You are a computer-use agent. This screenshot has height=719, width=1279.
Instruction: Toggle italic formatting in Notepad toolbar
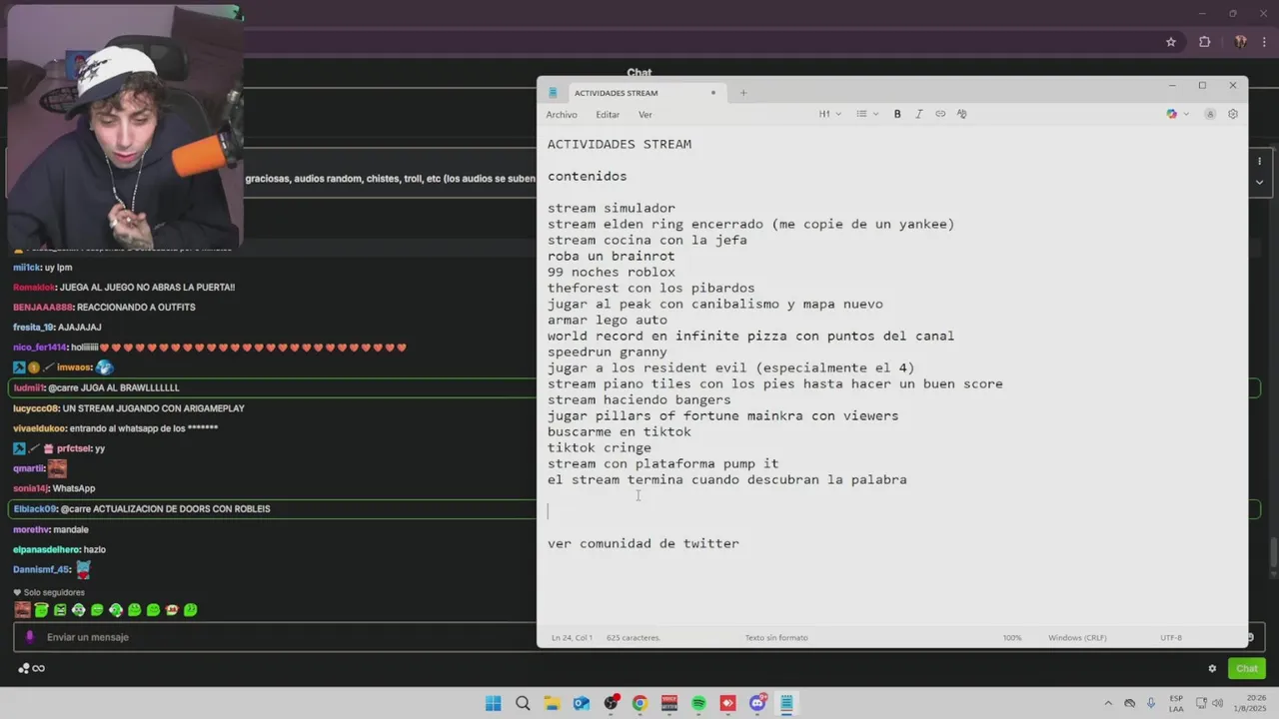click(919, 114)
